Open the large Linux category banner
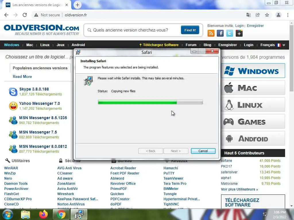This screenshot has height=220, width=294. (x=253, y=104)
